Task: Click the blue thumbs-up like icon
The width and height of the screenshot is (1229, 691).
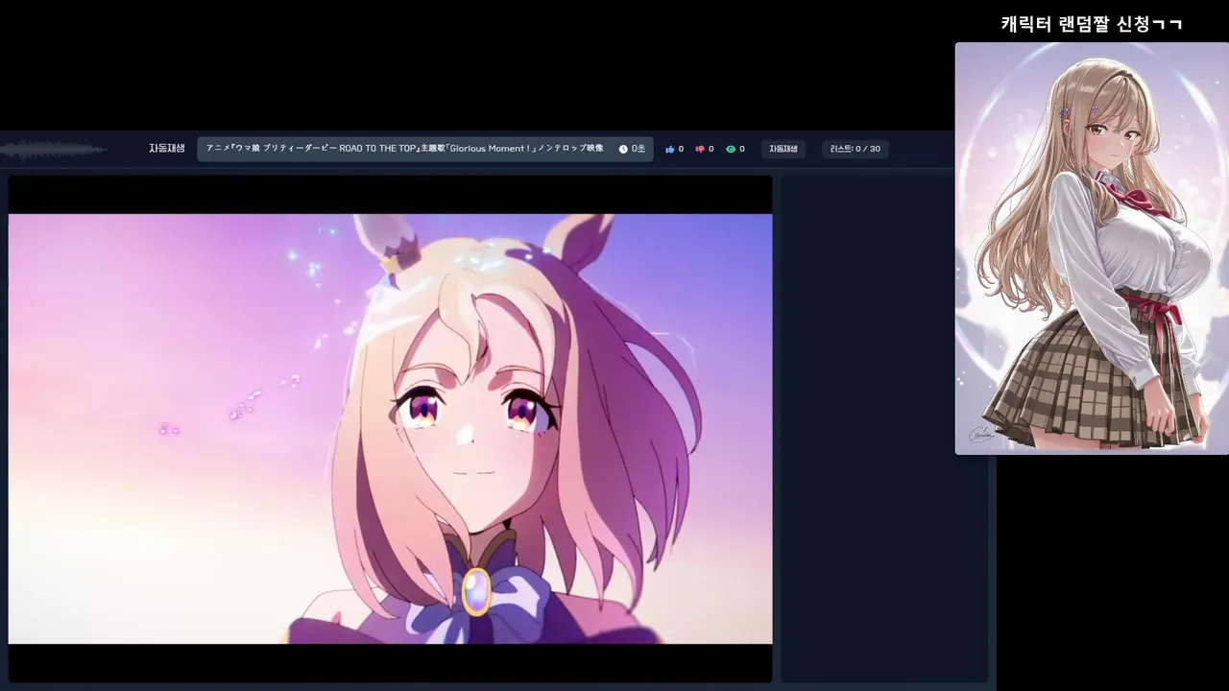Action: pyautogui.click(x=670, y=149)
